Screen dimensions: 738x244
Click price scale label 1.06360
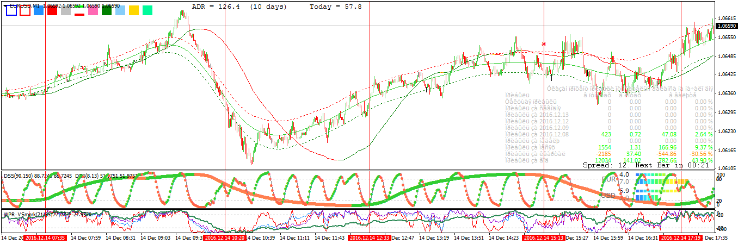pos(727,93)
